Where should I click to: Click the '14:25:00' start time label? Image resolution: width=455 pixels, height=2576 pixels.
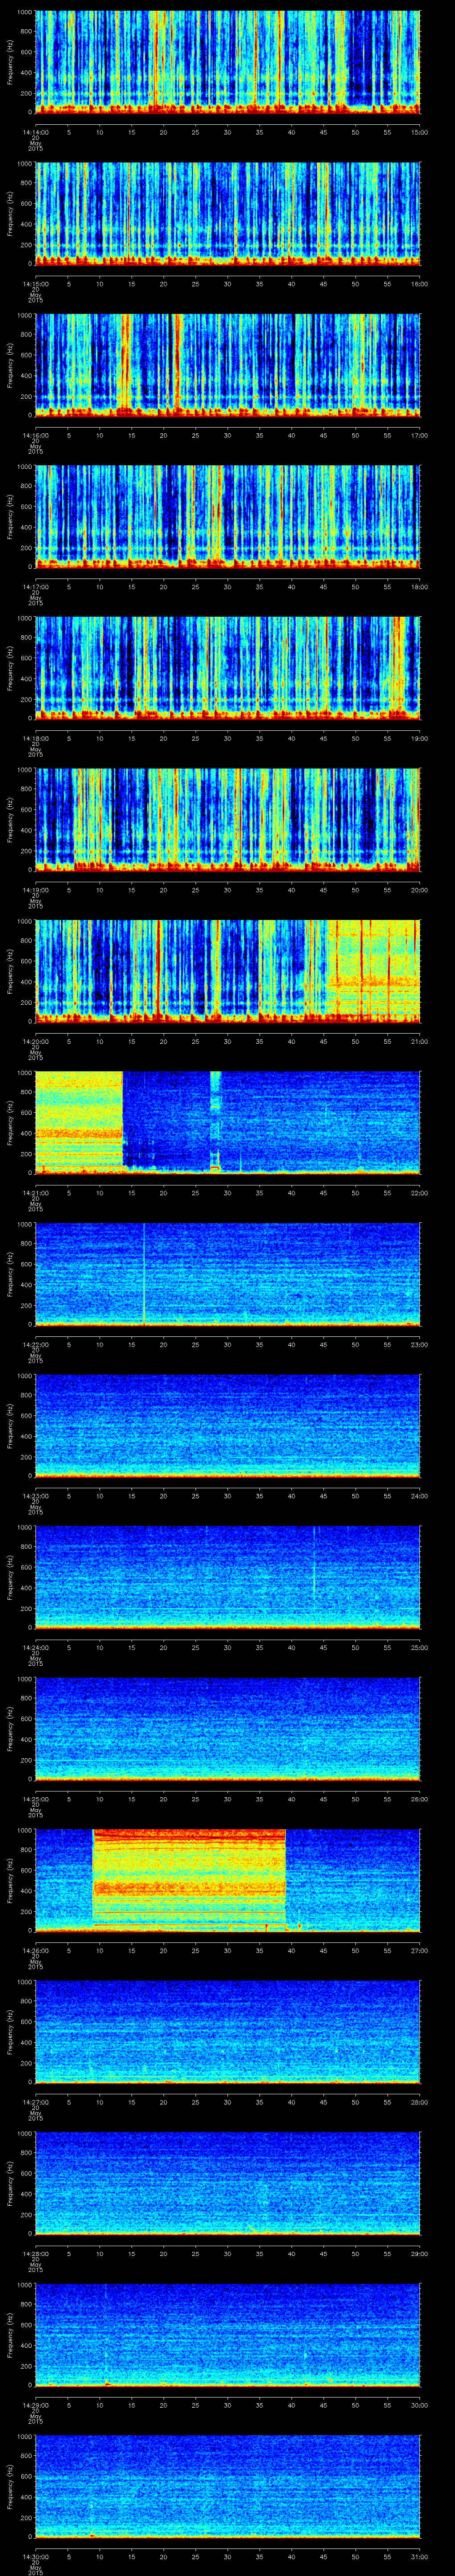36,1798
